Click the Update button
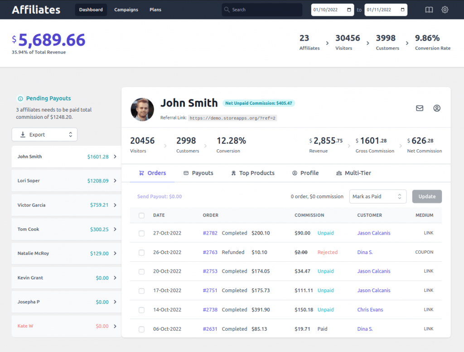The height and width of the screenshot is (352, 464). pos(426,196)
